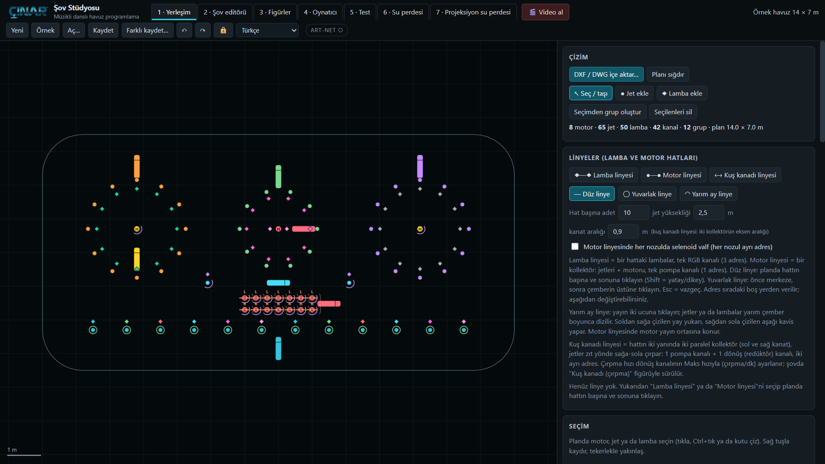
Task: Choose Düz linye shape mode
Action: point(592,194)
